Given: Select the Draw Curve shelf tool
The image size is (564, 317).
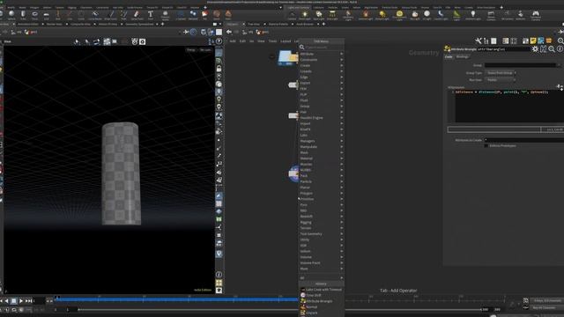Looking at the screenshot, I should tap(111, 15).
